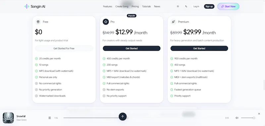265x126 pixels.
Task: Click the star icon on Pro plan
Action: coord(106,22)
